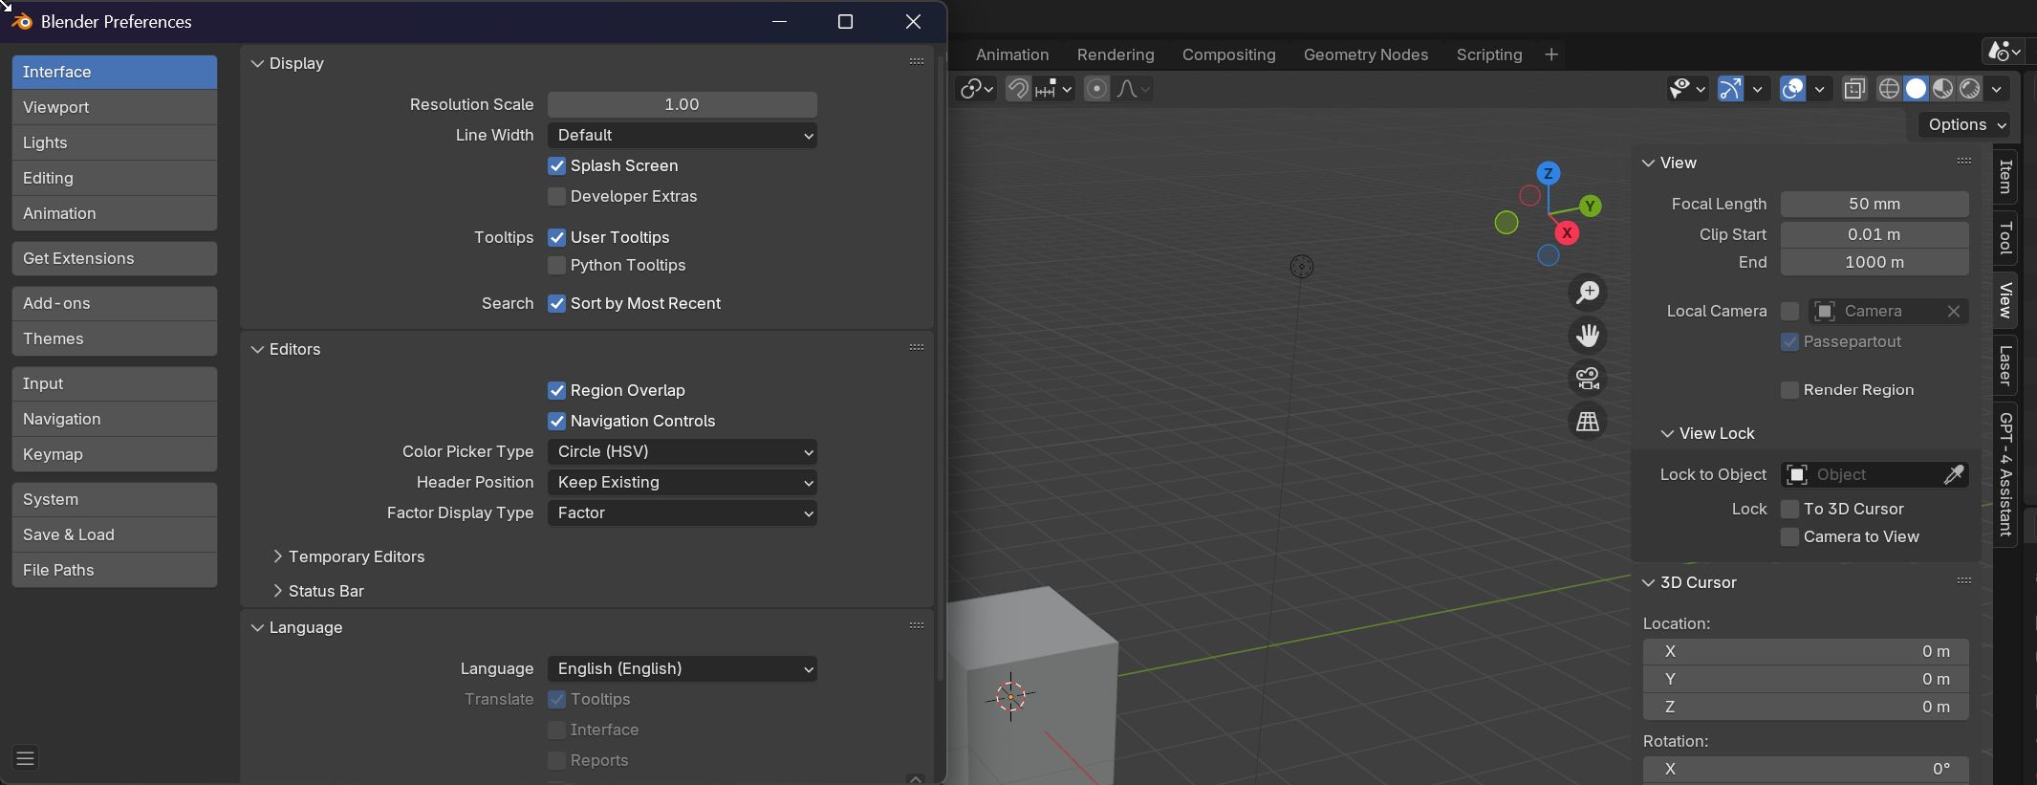Viewport: 2037px width, 785px height.
Task: Click Focal Length 50 mm field
Action: tap(1874, 204)
